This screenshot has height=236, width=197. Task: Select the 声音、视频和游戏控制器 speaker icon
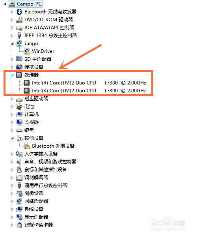click(x=19, y=162)
